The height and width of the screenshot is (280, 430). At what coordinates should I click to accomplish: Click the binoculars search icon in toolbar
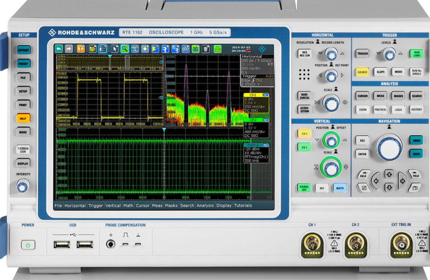(196, 49)
